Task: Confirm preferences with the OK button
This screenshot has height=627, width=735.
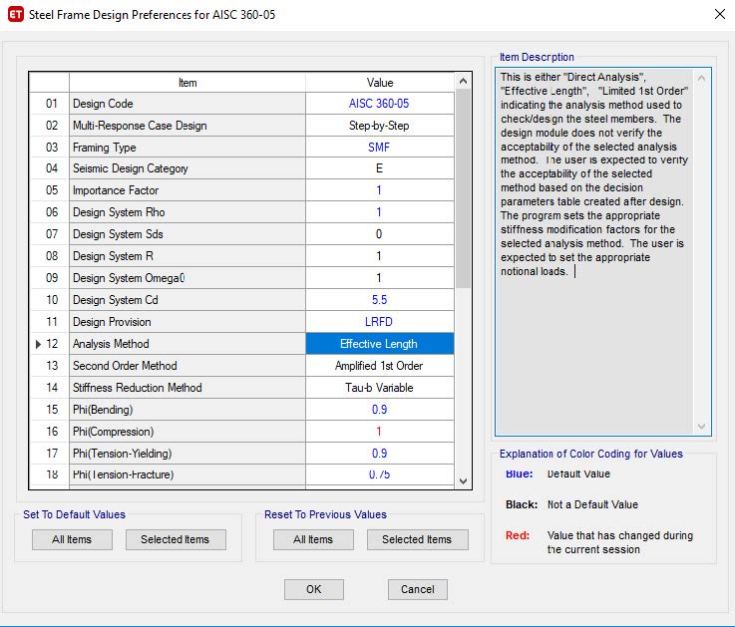Action: click(x=313, y=589)
